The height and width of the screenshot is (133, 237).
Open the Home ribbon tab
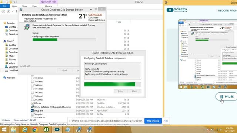pos(15,6)
